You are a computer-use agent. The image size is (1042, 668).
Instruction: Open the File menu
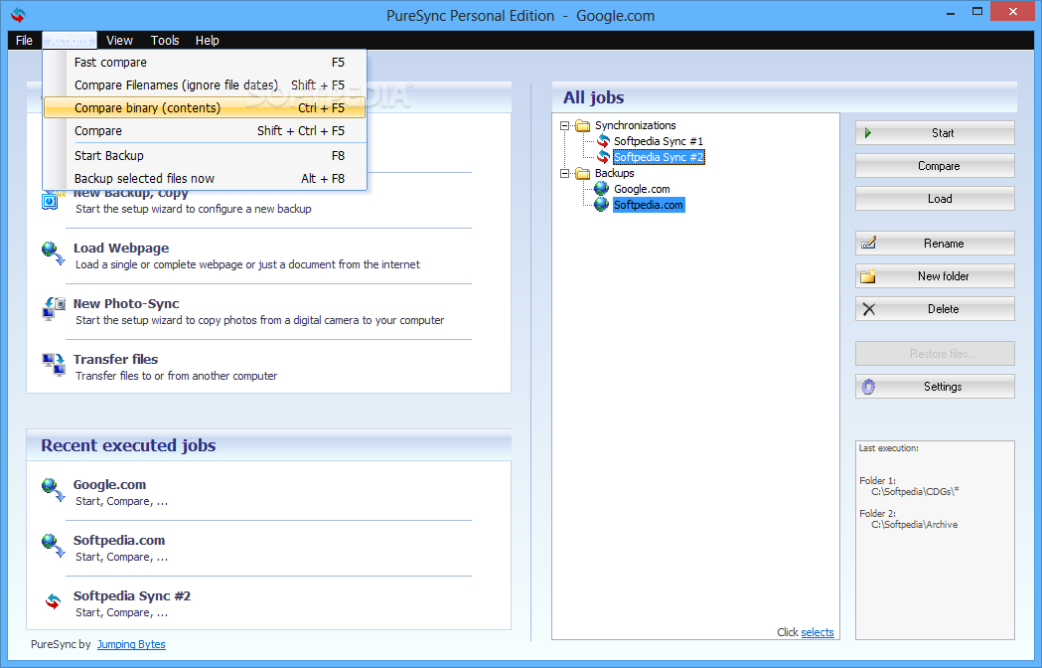(24, 40)
